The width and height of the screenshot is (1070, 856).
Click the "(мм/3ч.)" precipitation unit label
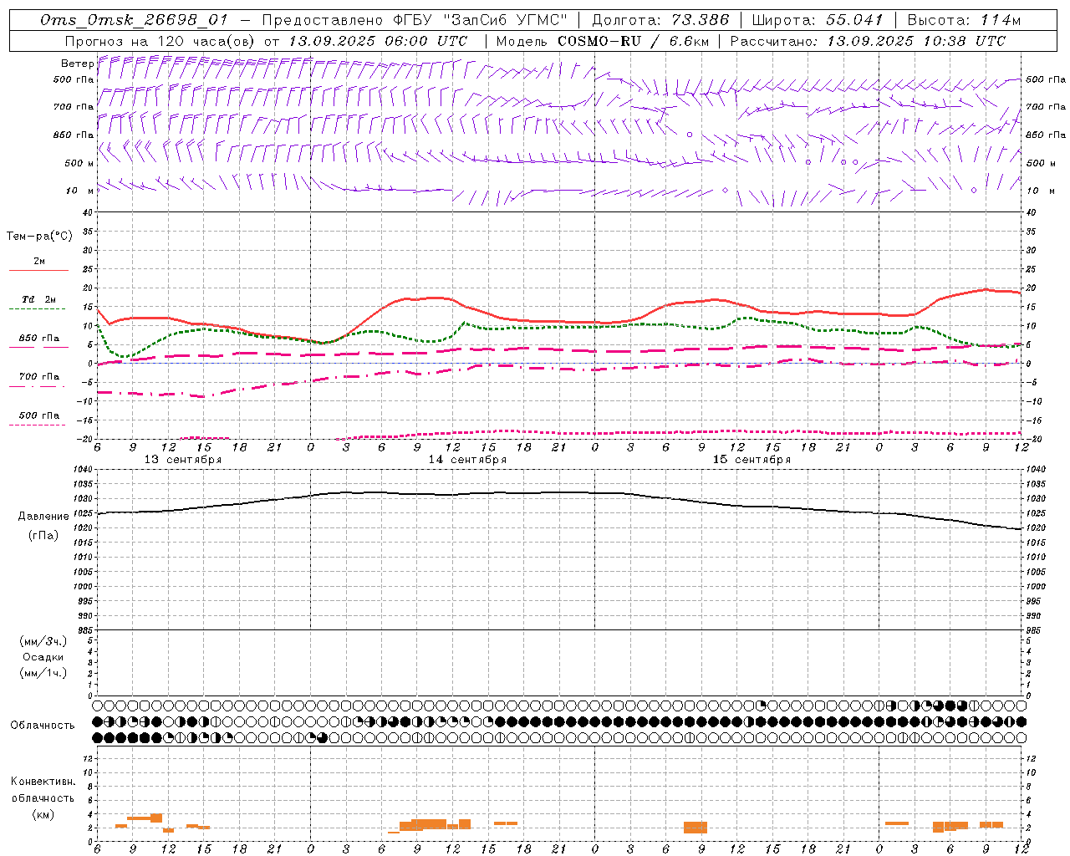[x=43, y=641]
